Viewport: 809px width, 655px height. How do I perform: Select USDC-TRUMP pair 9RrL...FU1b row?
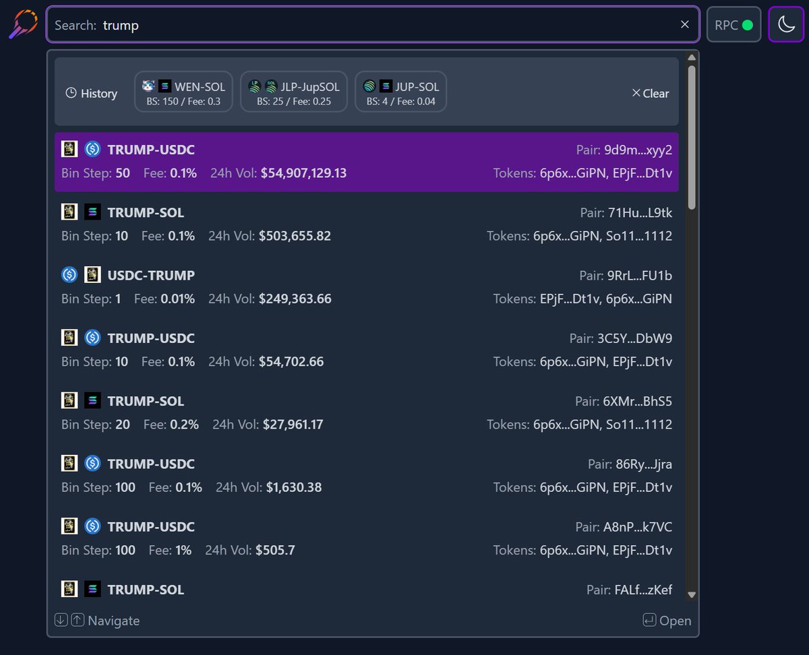click(367, 287)
